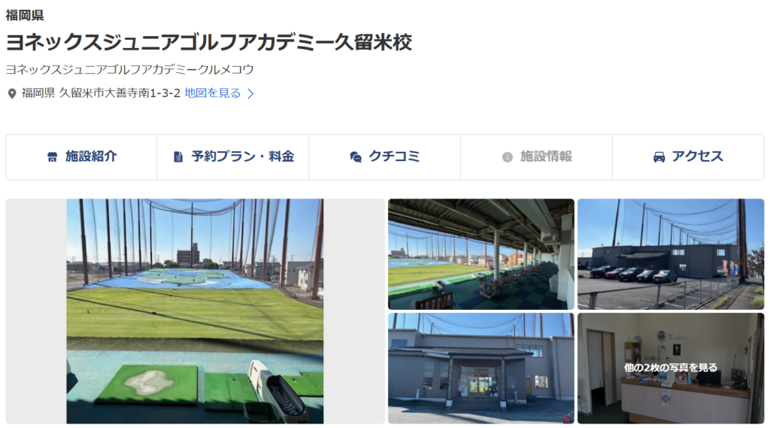The height and width of the screenshot is (428, 770).
Task: Click the ヨネックスジュニアゴルフアカデミー久留米校 title
Action: pyautogui.click(x=209, y=42)
